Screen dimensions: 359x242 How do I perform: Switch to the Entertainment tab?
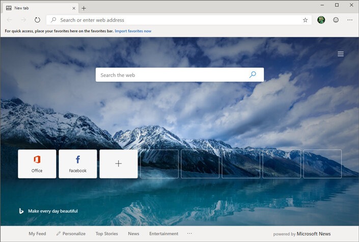click(x=163, y=233)
